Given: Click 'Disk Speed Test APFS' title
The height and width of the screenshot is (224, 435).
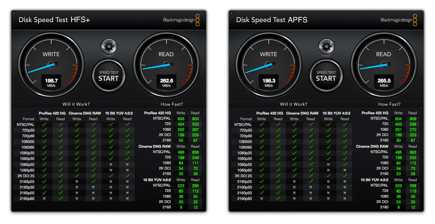Looking at the screenshot, I should pyautogui.click(x=272, y=20).
